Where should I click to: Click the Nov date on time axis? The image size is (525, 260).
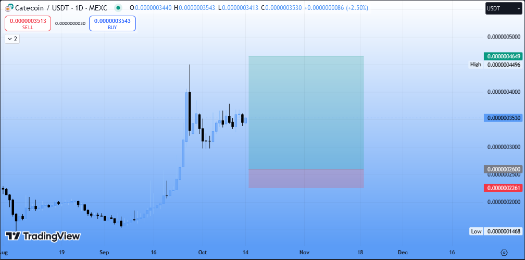[304, 252]
